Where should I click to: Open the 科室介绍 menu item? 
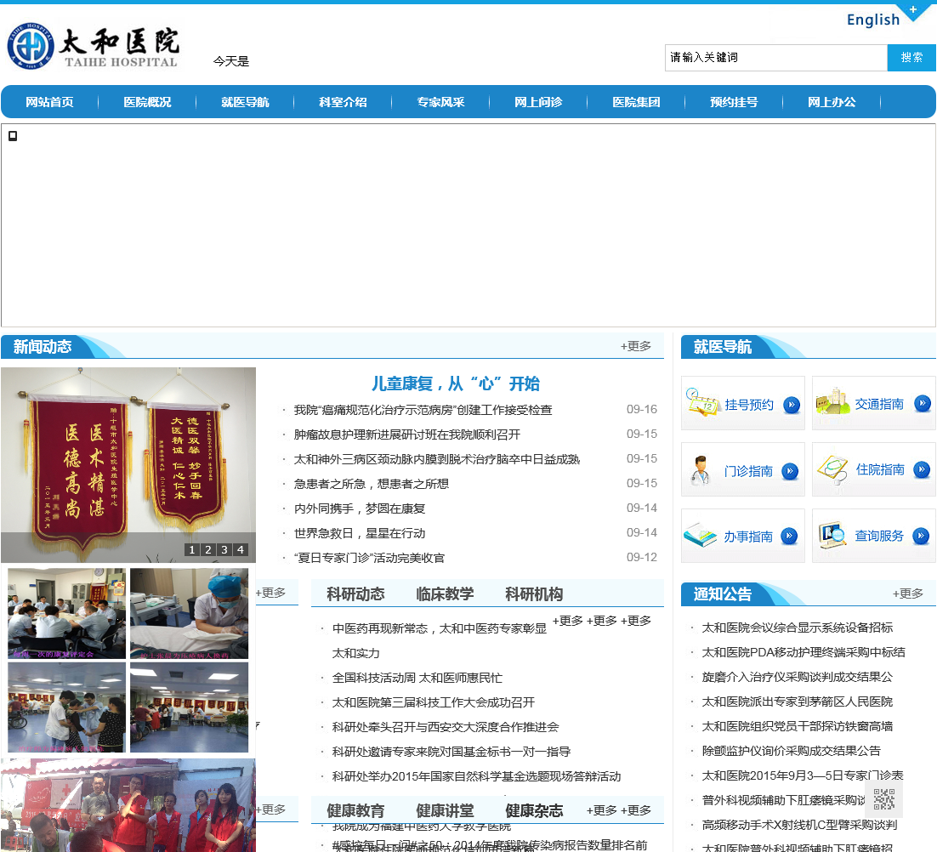343,102
